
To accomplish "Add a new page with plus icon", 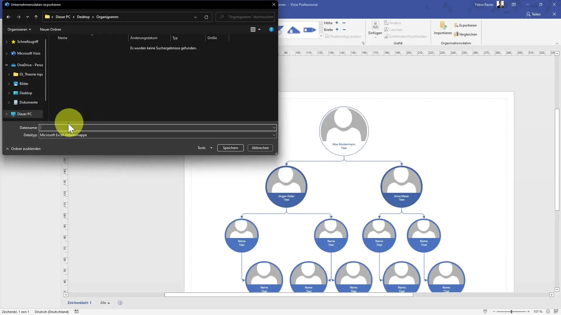I will (x=120, y=303).
